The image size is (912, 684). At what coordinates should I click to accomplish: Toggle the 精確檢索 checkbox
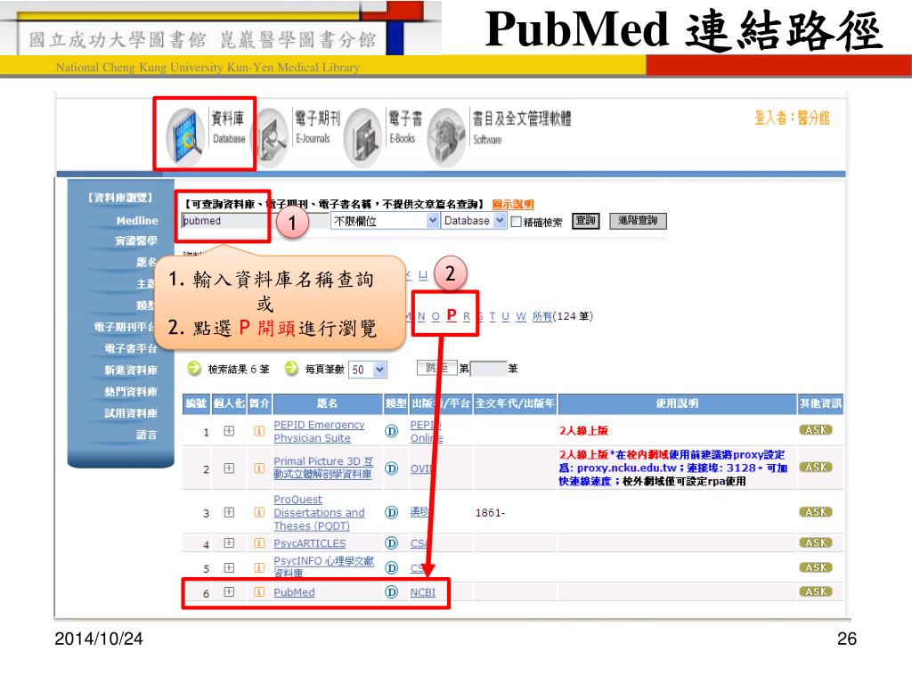coord(516,222)
